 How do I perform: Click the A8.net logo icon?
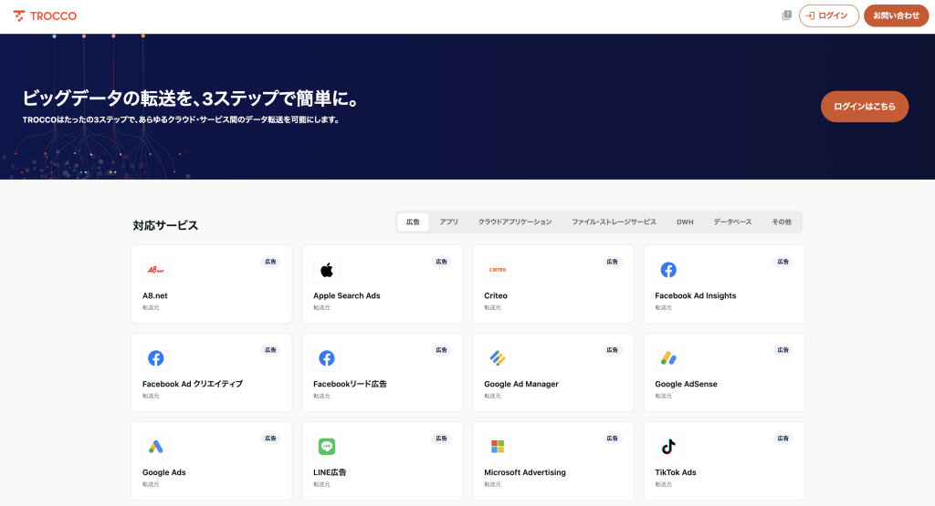[x=155, y=270]
